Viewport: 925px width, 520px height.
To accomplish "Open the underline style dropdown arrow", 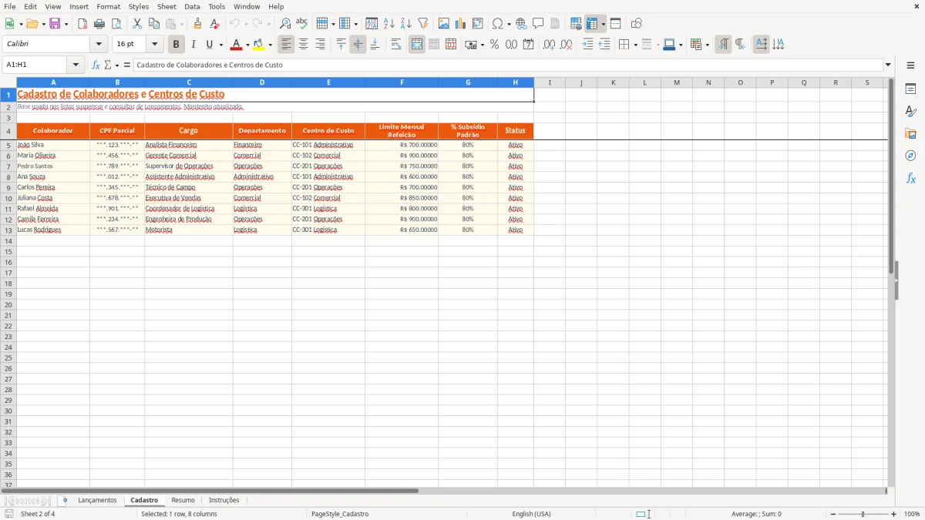I will [220, 45].
